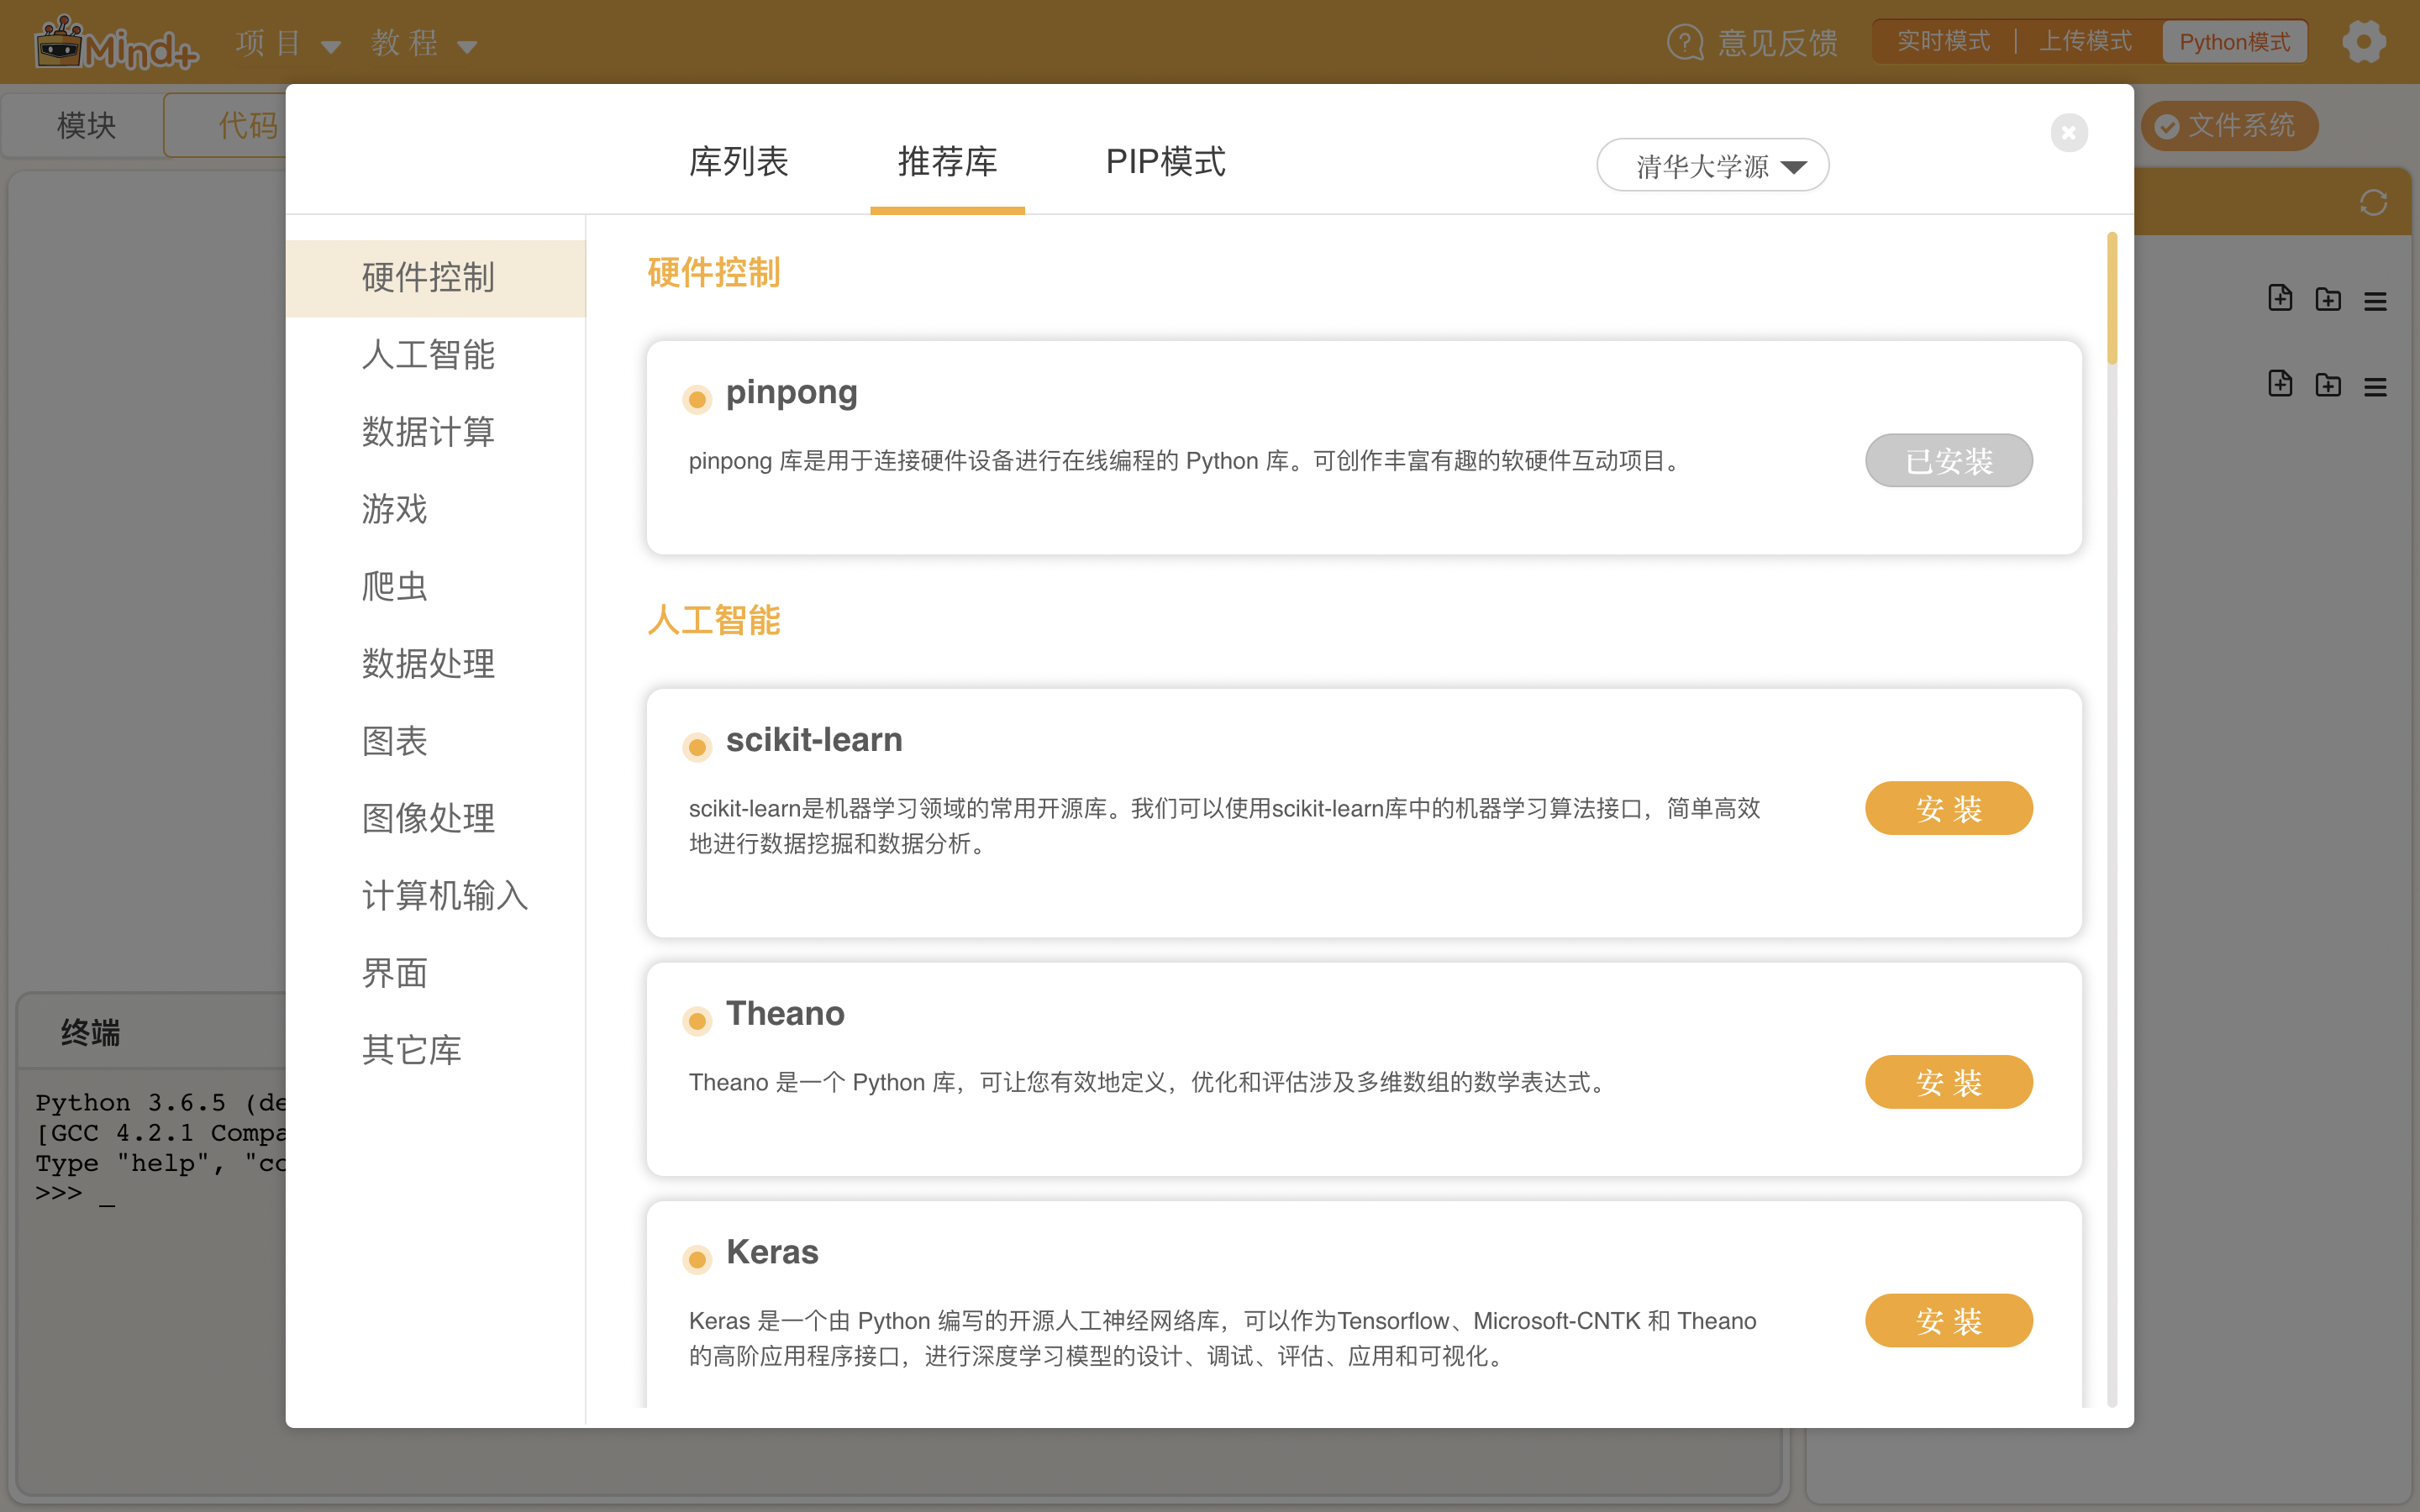Open the upper hamburger menu icon
The height and width of the screenshot is (1512, 2420).
coord(2375,301)
